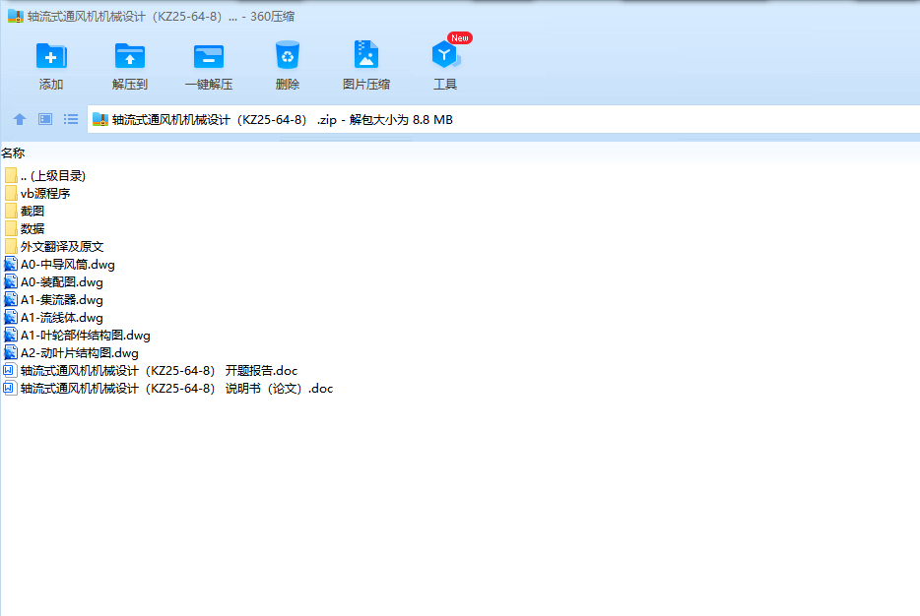Image resolution: width=920 pixels, height=616 pixels.
Task: Click the Word icon of 说明书（论文）.doc
Action: [x=10, y=389]
